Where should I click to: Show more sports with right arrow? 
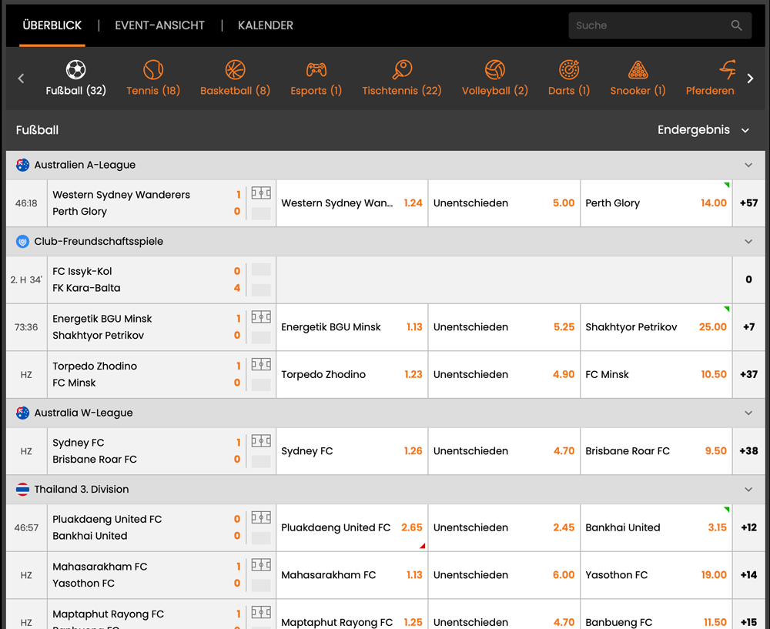[750, 78]
